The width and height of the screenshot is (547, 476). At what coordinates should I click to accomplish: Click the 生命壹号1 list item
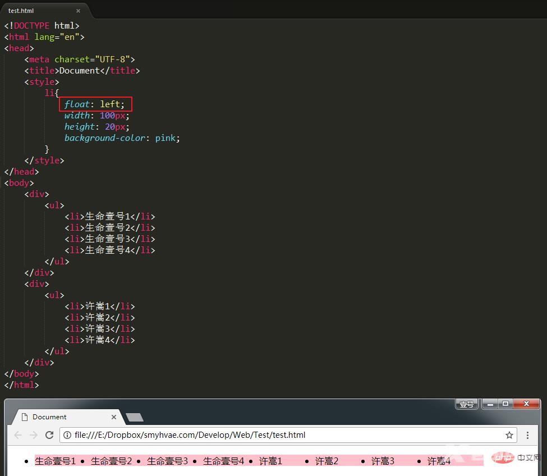55,461
